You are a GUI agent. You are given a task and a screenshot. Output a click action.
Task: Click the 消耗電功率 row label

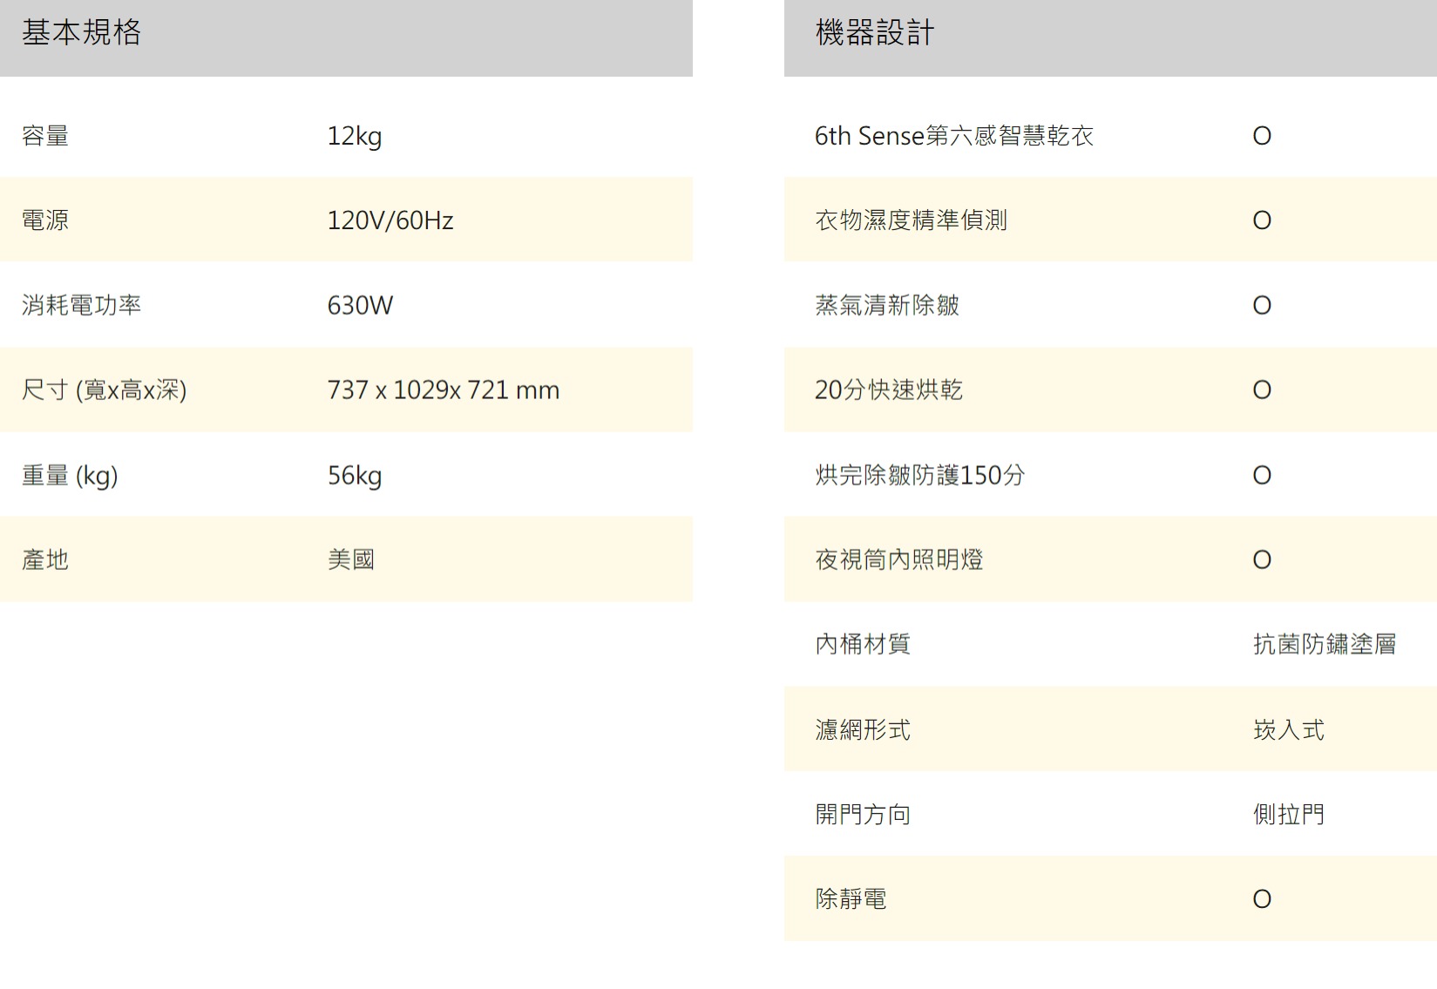[81, 305]
